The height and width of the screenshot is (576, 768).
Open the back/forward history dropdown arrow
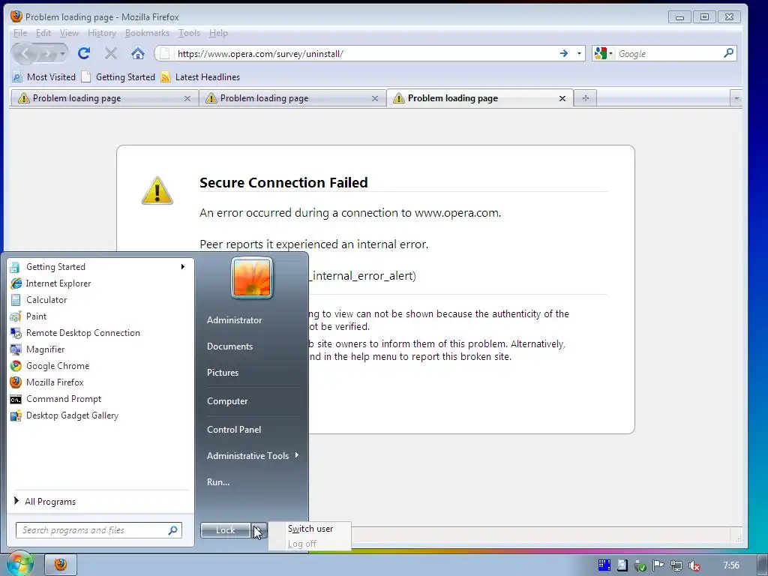click(63, 53)
